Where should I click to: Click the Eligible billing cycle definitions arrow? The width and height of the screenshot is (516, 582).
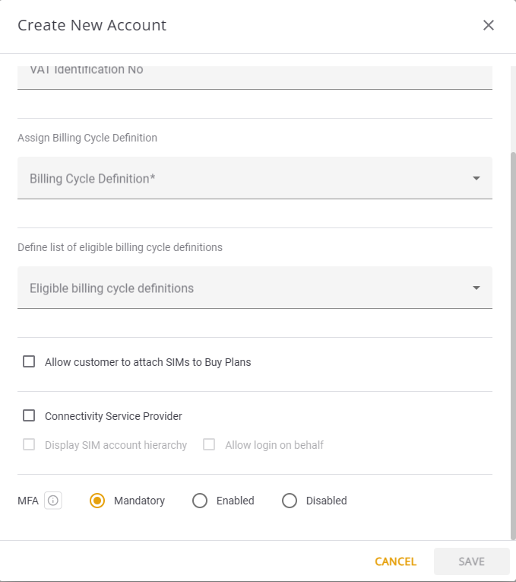pos(476,288)
